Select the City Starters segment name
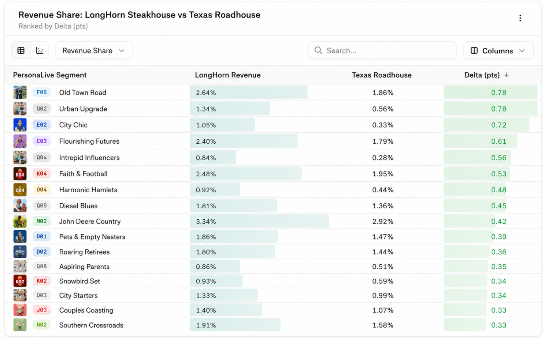This screenshot has width=545, height=340. pyautogui.click(x=78, y=295)
